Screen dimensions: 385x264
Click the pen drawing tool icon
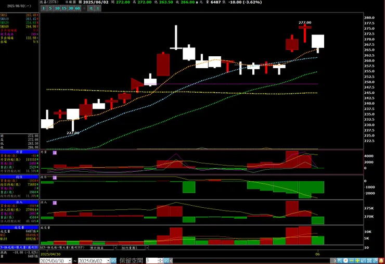(x=375, y=260)
